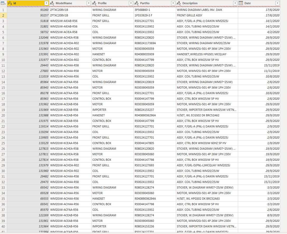Click ModelName cell WM20JW-ACFAA-R56
Viewport: 287px width, 234px height.
click(70, 210)
